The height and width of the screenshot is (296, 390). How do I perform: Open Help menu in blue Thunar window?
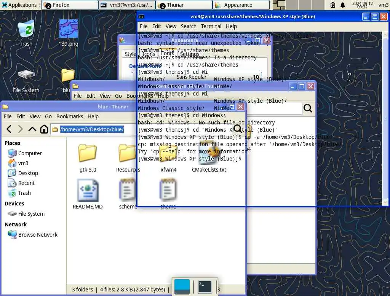(x=93, y=116)
